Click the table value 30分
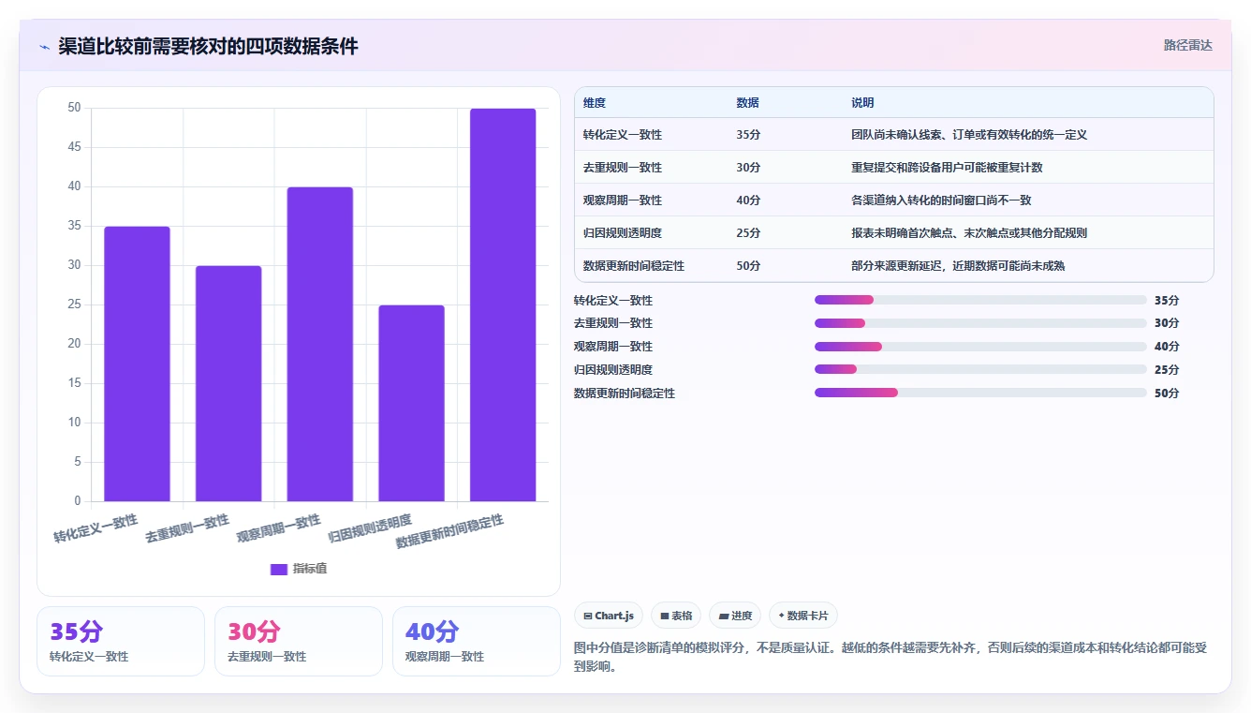The width and height of the screenshot is (1251, 713). (x=748, y=168)
